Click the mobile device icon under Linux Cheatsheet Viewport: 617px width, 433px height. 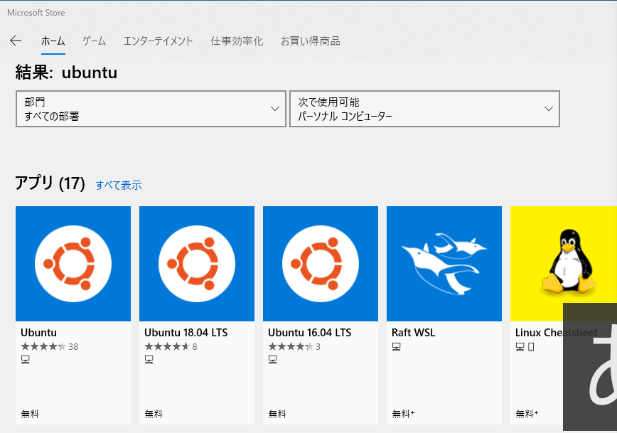531,347
